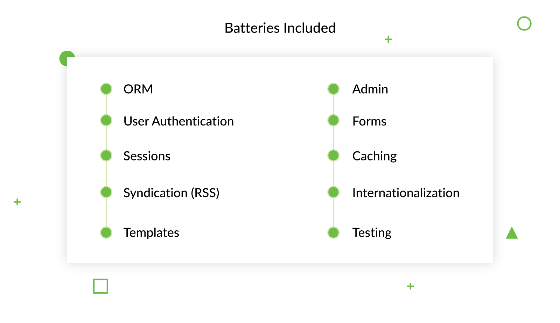Click the green outlined square shape
The width and height of the screenshot is (560, 323).
tap(100, 286)
